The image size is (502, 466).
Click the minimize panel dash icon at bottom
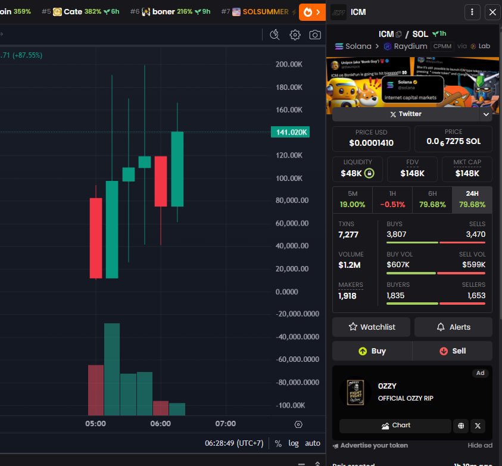(x=301, y=464)
